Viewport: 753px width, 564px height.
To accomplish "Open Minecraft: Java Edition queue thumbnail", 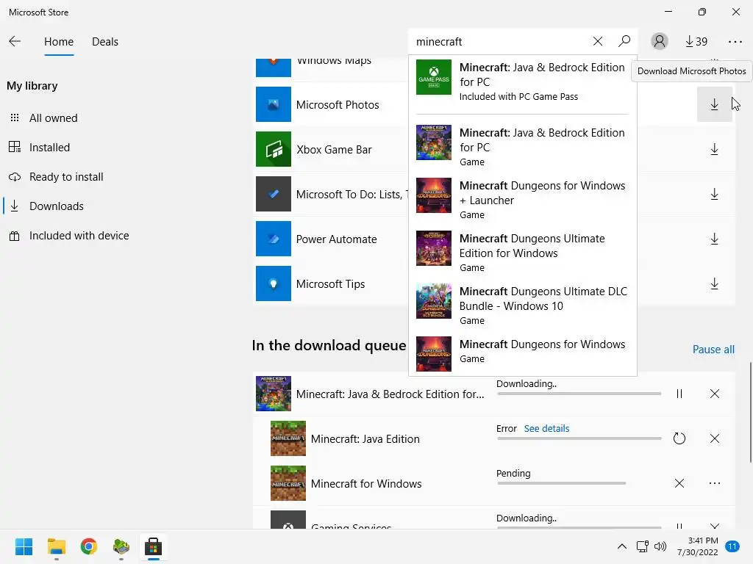I will point(288,438).
